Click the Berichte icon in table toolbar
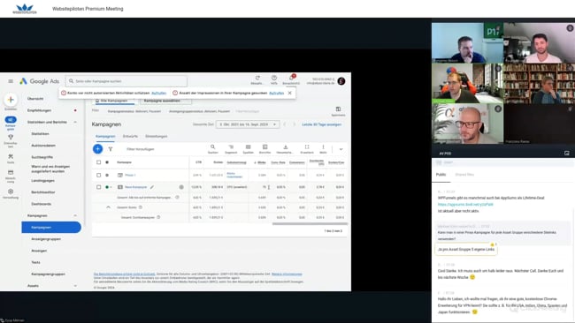This screenshot has height=323, width=575. pos(264,147)
